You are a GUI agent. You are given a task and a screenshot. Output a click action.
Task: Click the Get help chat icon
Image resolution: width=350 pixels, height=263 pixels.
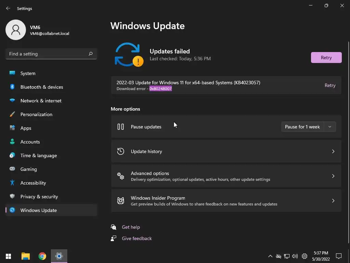click(x=113, y=227)
